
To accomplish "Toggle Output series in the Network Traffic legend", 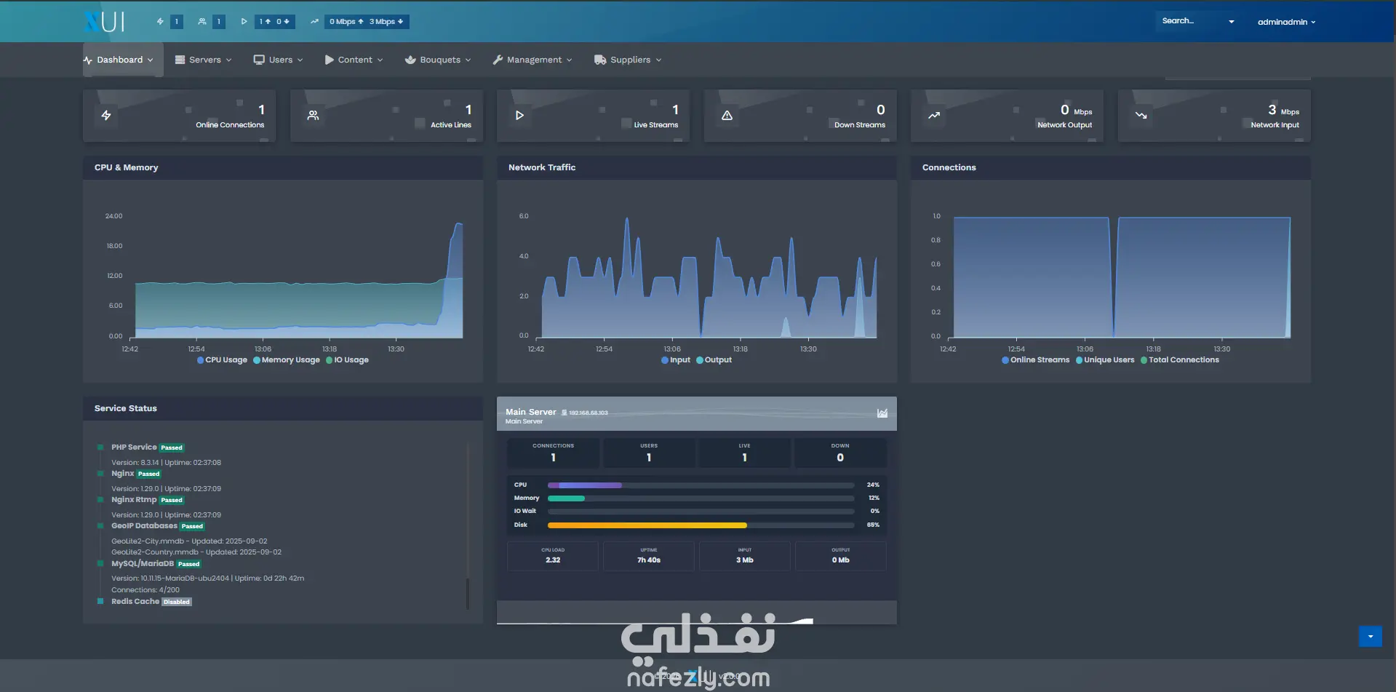I will click(x=714, y=360).
